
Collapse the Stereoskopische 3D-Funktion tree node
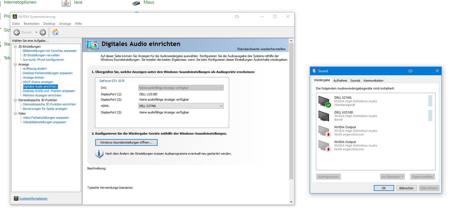click(x=15, y=100)
